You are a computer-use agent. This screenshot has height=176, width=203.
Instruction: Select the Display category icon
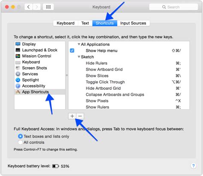coord(18,44)
